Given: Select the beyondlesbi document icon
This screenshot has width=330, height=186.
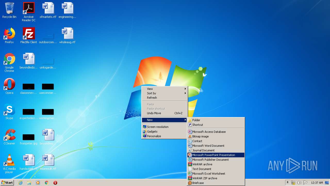Looking at the screenshot, I should 29,61.
